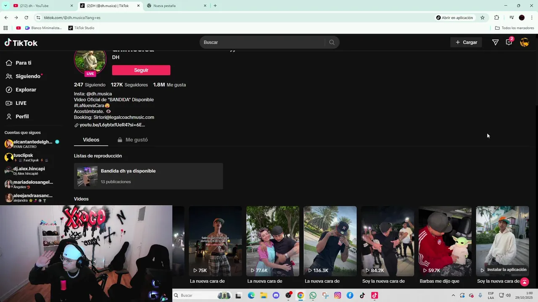Click the Cargar upload button
538x302 pixels.
[466, 42]
